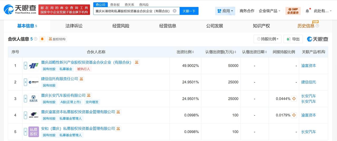Open the 股权结构 chart button
Viewport: 337px width, 141px height.
57,39
